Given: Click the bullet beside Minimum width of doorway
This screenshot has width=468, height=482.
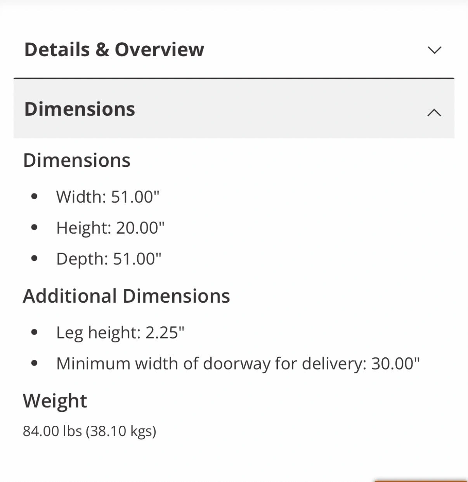Looking at the screenshot, I should tap(34, 363).
